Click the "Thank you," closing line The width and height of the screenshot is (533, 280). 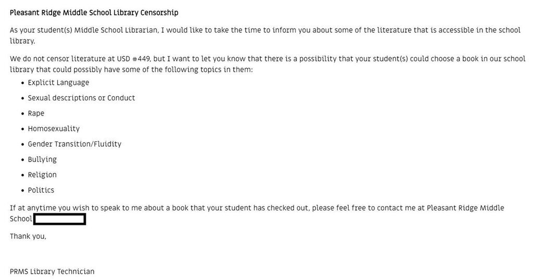pos(28,237)
